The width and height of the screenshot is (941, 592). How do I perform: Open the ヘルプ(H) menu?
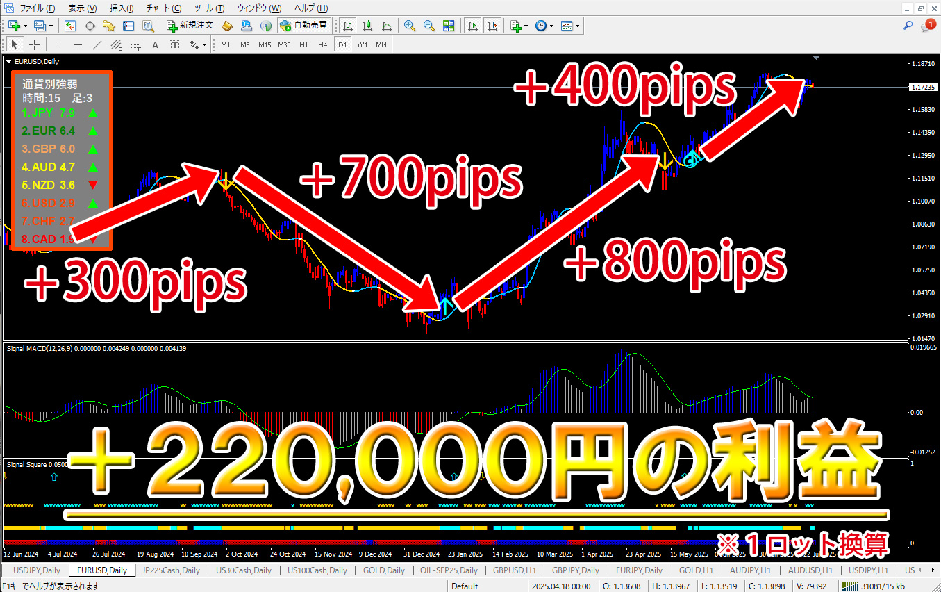tap(310, 8)
